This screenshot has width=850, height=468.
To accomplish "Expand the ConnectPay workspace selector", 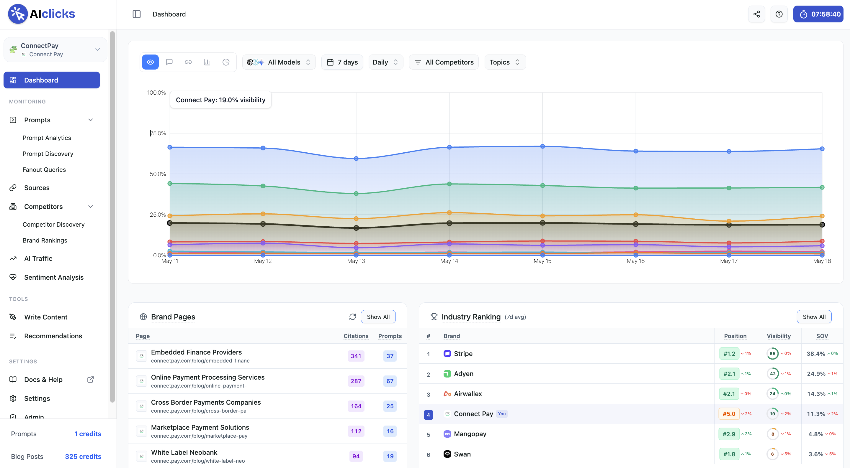I will tap(55, 50).
